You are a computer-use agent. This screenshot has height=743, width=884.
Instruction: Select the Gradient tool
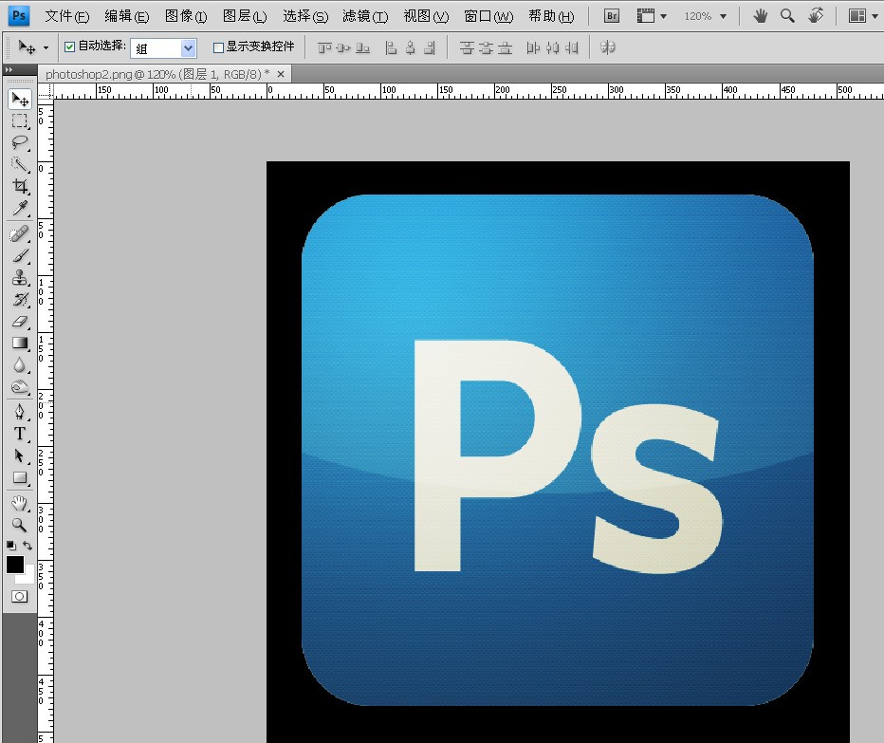pos(19,344)
